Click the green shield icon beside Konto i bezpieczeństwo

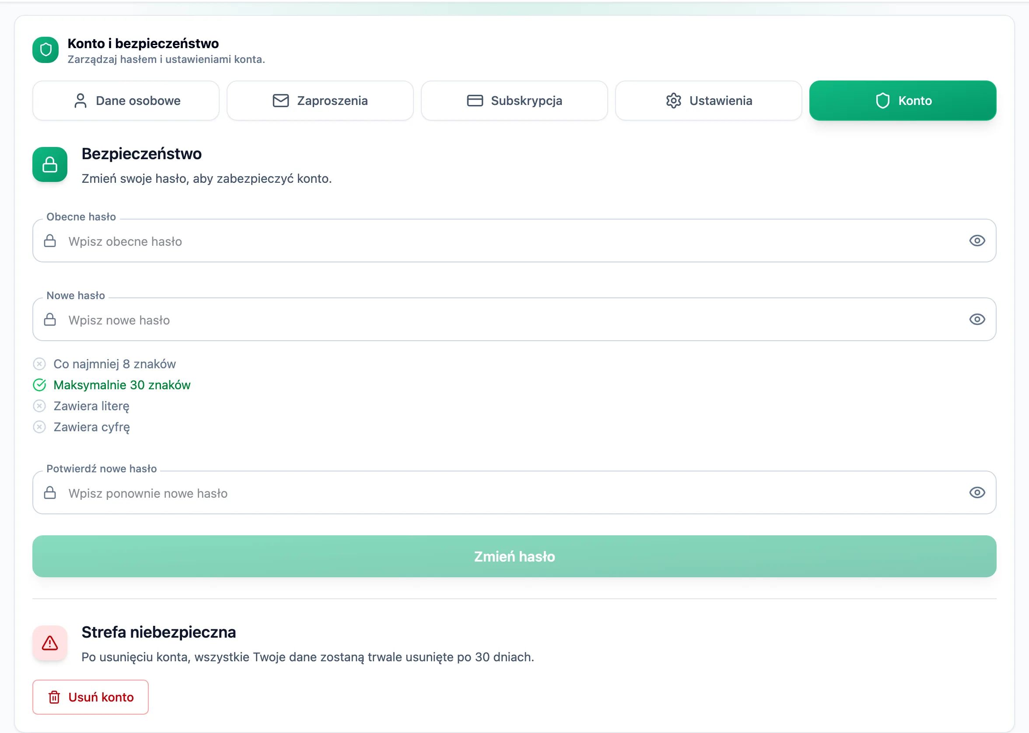click(x=45, y=50)
